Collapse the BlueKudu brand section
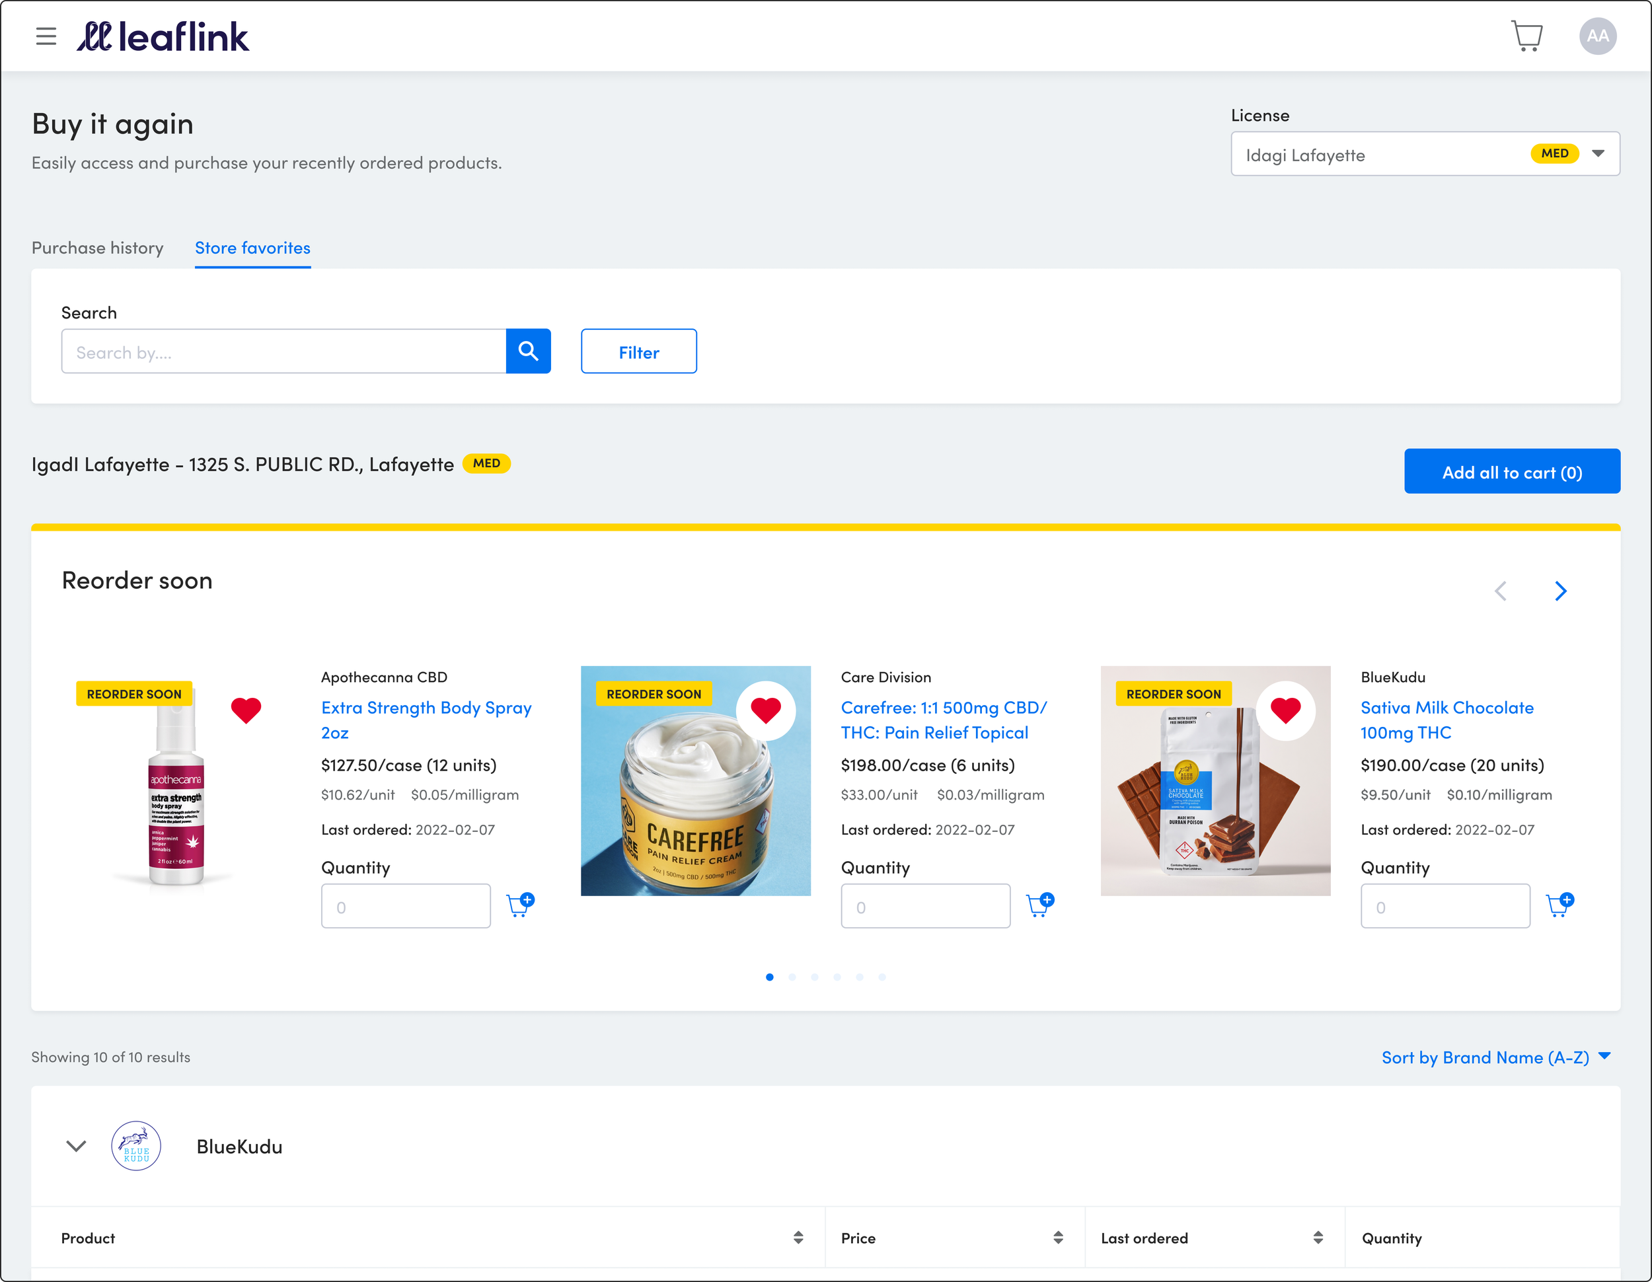This screenshot has width=1652, height=1282. pyautogui.click(x=77, y=1145)
